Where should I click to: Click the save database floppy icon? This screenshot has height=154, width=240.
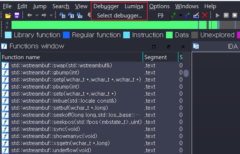(x=16, y=15)
